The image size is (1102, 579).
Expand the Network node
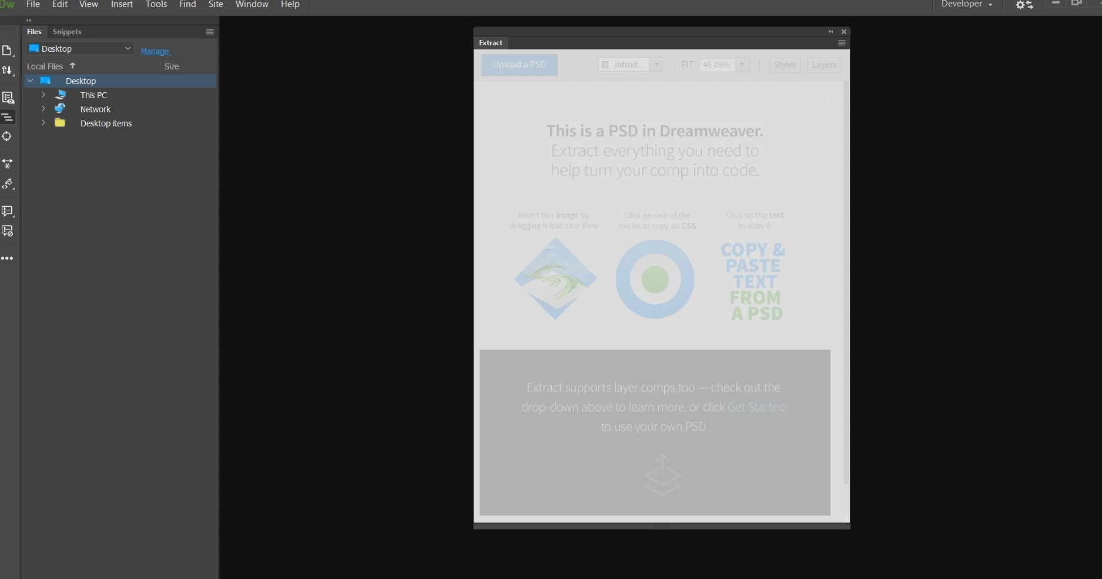tap(43, 109)
